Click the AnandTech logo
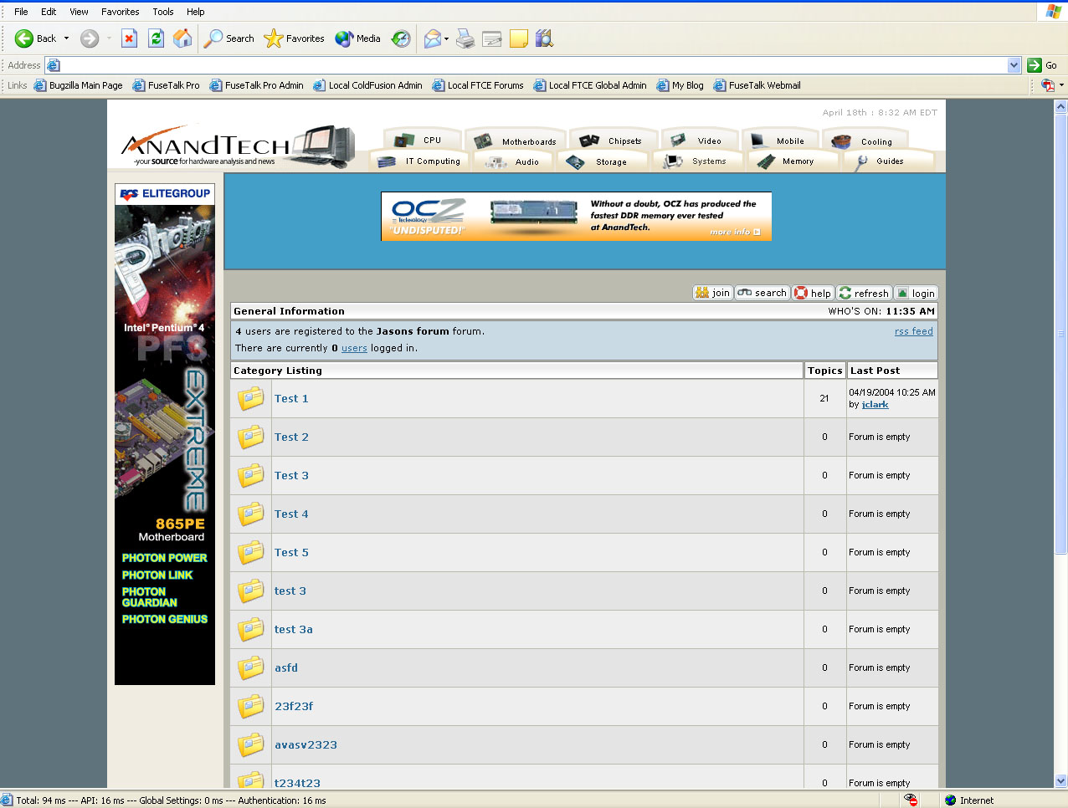The height and width of the screenshot is (808, 1068). coord(239,146)
